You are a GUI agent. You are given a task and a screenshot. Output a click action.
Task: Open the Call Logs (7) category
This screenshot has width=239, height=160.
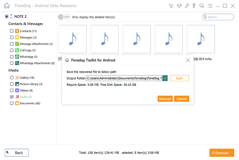27,50
